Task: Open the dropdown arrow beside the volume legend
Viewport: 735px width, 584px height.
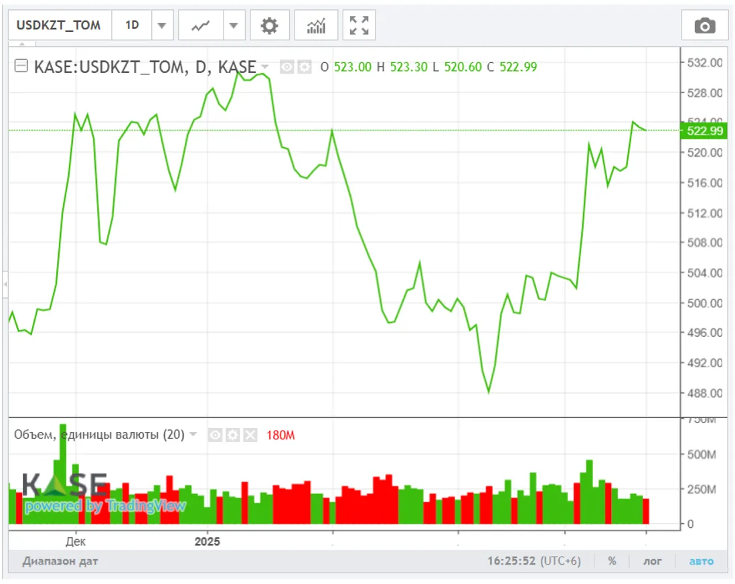Action: (193, 435)
